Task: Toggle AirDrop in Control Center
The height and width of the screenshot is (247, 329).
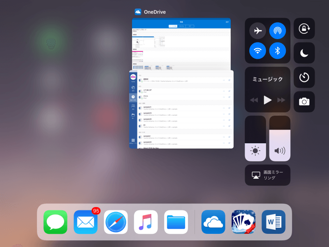Action: point(277,30)
